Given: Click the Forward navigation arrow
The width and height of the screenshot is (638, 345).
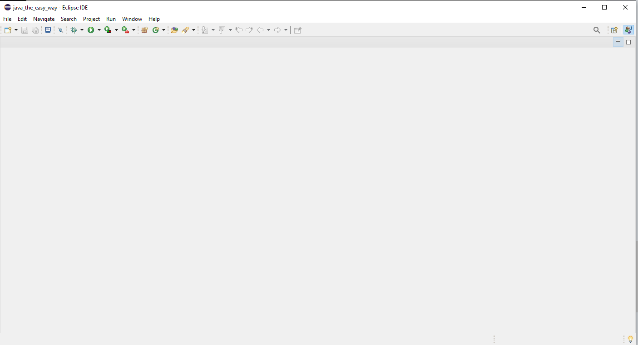Looking at the screenshot, I should click(277, 30).
